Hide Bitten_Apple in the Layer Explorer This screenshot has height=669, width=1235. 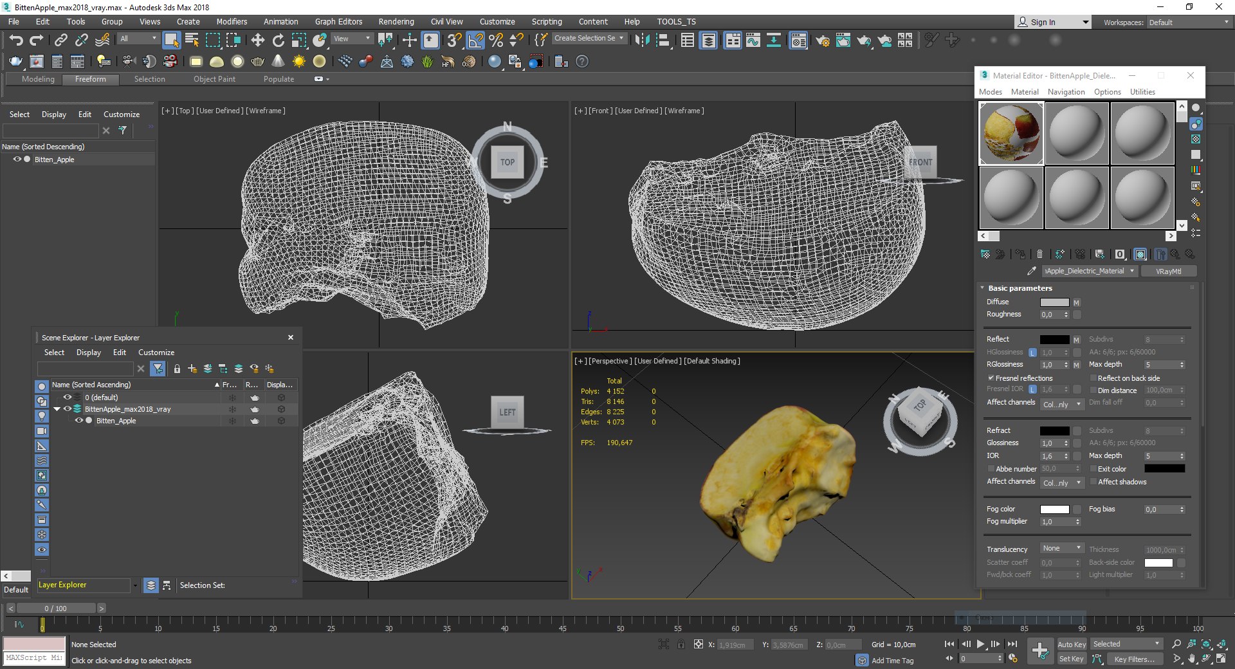(x=79, y=421)
